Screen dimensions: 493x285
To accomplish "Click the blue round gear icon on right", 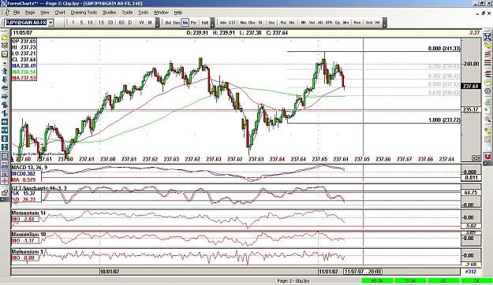I will (x=487, y=91).
